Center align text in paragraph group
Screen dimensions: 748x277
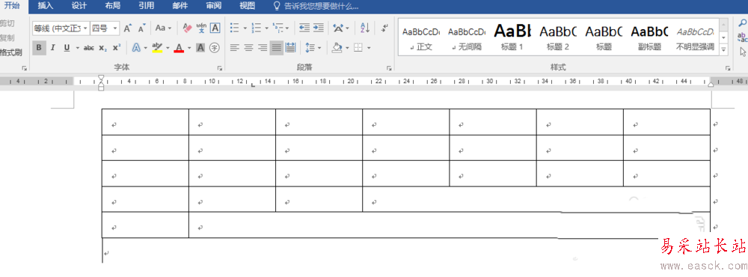click(x=248, y=48)
